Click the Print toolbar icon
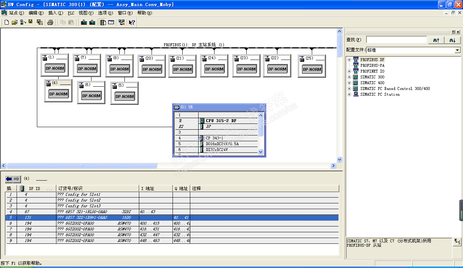 [50, 22]
